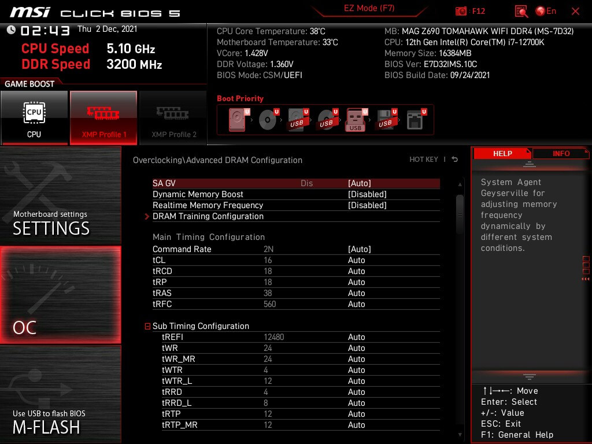Screen dimensions: 592x444
Task: Click the back arrow next to HOT KEY
Action: tap(455, 160)
